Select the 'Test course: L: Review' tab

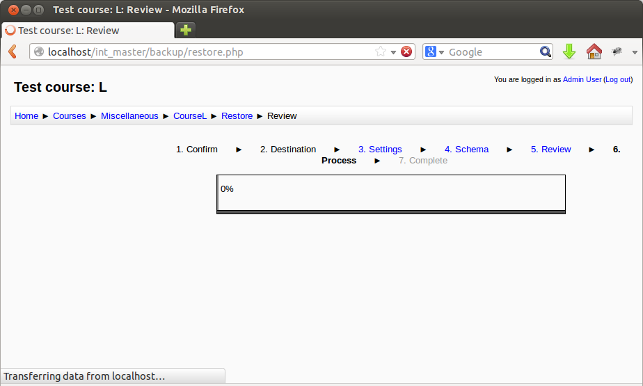click(x=88, y=31)
